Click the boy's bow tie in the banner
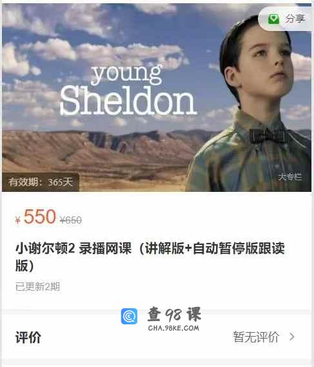This screenshot has height=367, width=314. pyautogui.click(x=268, y=136)
